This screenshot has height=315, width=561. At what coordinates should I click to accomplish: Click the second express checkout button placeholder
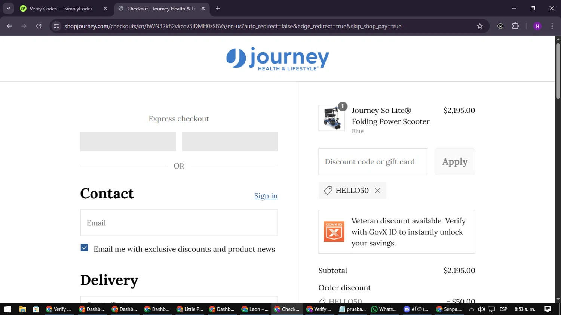(230, 141)
